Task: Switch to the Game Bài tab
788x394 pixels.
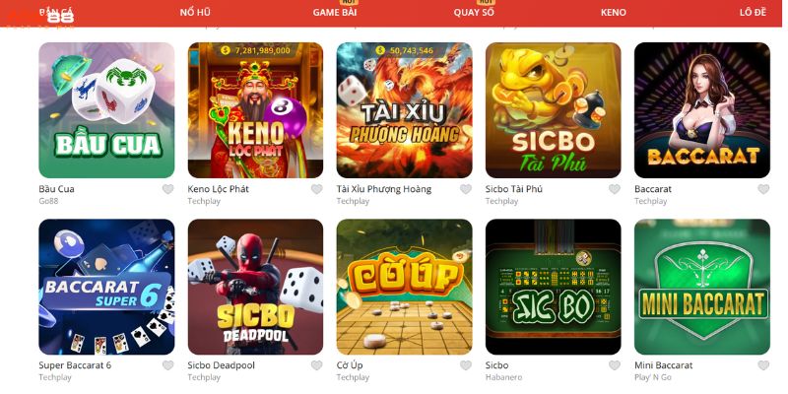Action: coord(335,13)
